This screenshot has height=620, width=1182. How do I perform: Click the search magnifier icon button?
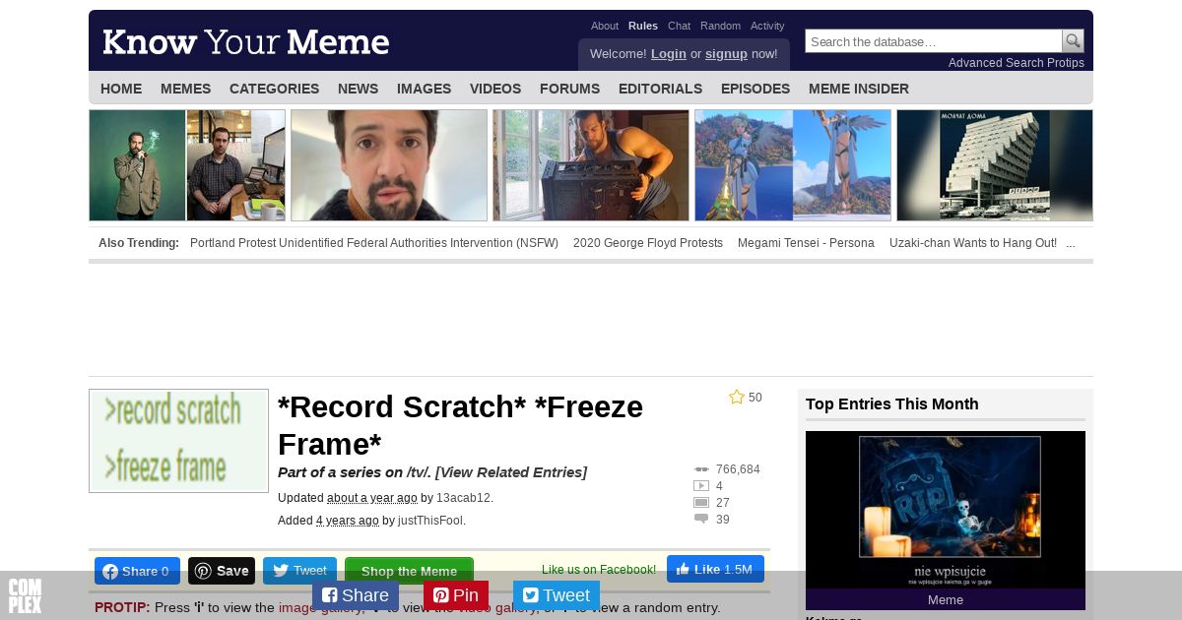point(1073,41)
